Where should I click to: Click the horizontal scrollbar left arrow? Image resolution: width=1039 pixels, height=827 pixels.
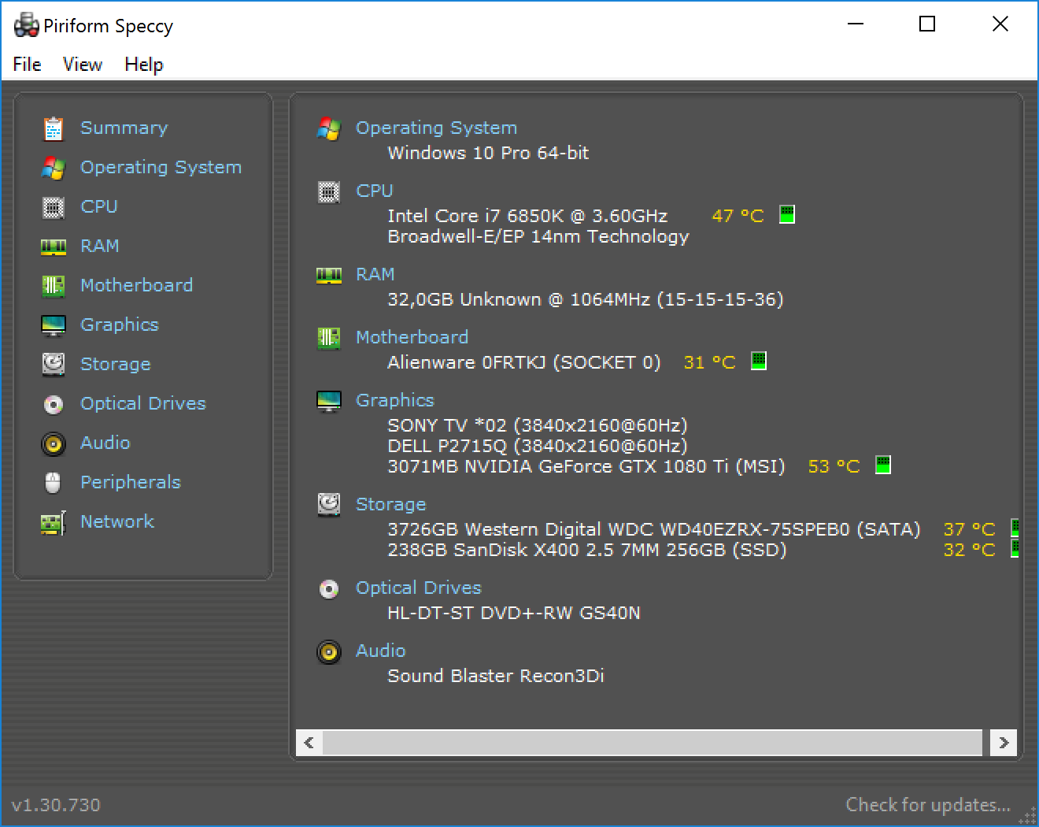click(309, 743)
